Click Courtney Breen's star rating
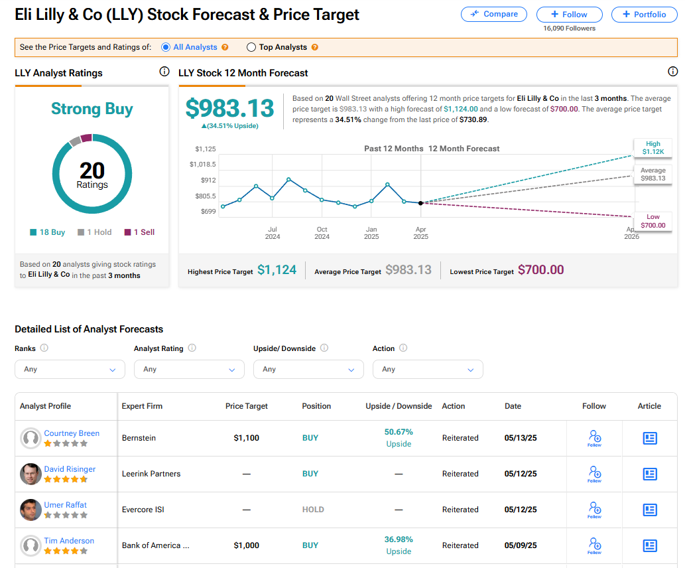The width and height of the screenshot is (685, 568). click(66, 443)
